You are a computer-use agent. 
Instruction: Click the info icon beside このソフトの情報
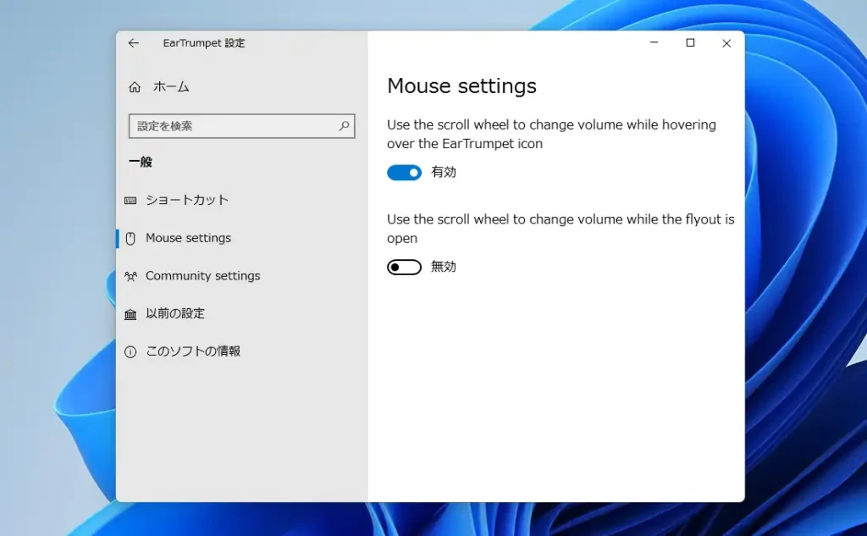point(133,351)
